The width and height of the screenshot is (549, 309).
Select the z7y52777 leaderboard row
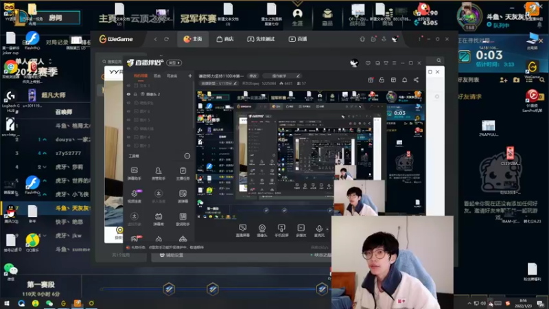click(x=45, y=153)
